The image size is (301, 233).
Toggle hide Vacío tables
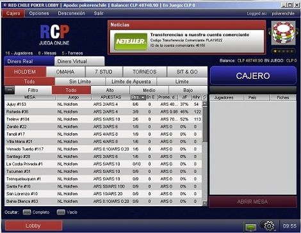pyautogui.click(x=61, y=212)
